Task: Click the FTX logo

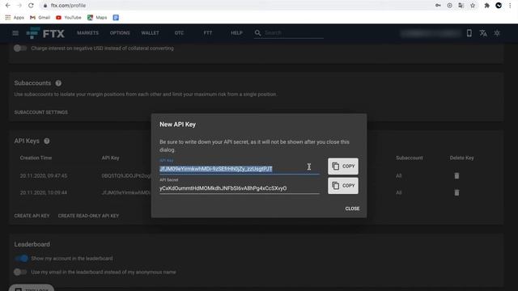Action: click(45, 33)
